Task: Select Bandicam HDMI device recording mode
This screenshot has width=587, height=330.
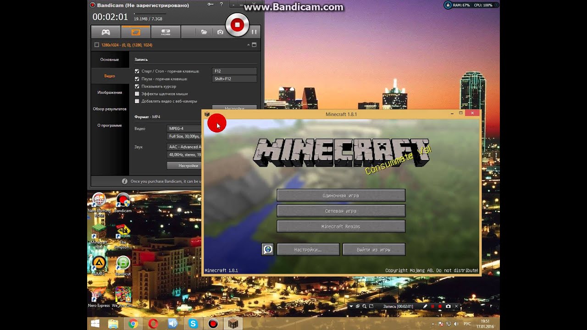Action: (x=166, y=32)
